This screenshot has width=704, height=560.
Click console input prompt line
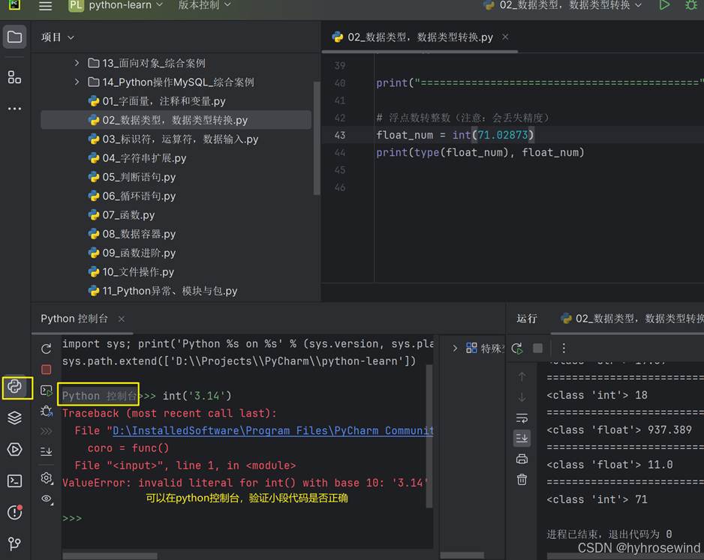tap(246, 518)
